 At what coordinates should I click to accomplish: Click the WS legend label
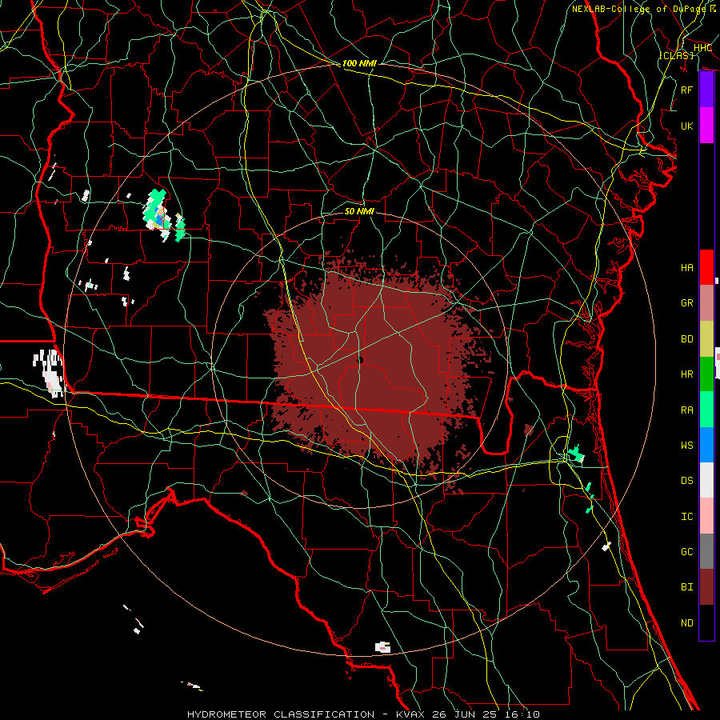(x=686, y=446)
